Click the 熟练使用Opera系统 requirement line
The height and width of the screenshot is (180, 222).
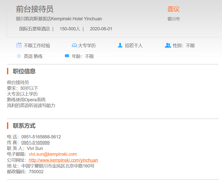click(x=26, y=100)
